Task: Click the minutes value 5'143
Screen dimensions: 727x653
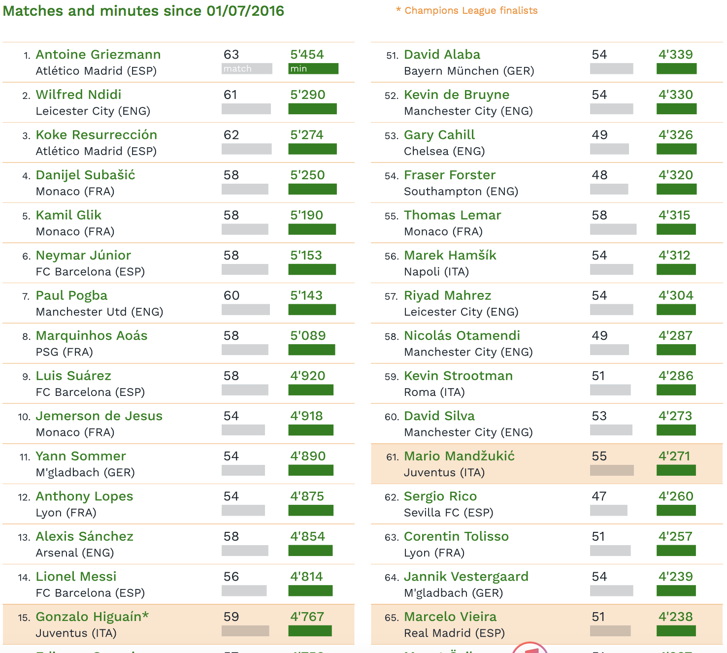Action: [306, 295]
